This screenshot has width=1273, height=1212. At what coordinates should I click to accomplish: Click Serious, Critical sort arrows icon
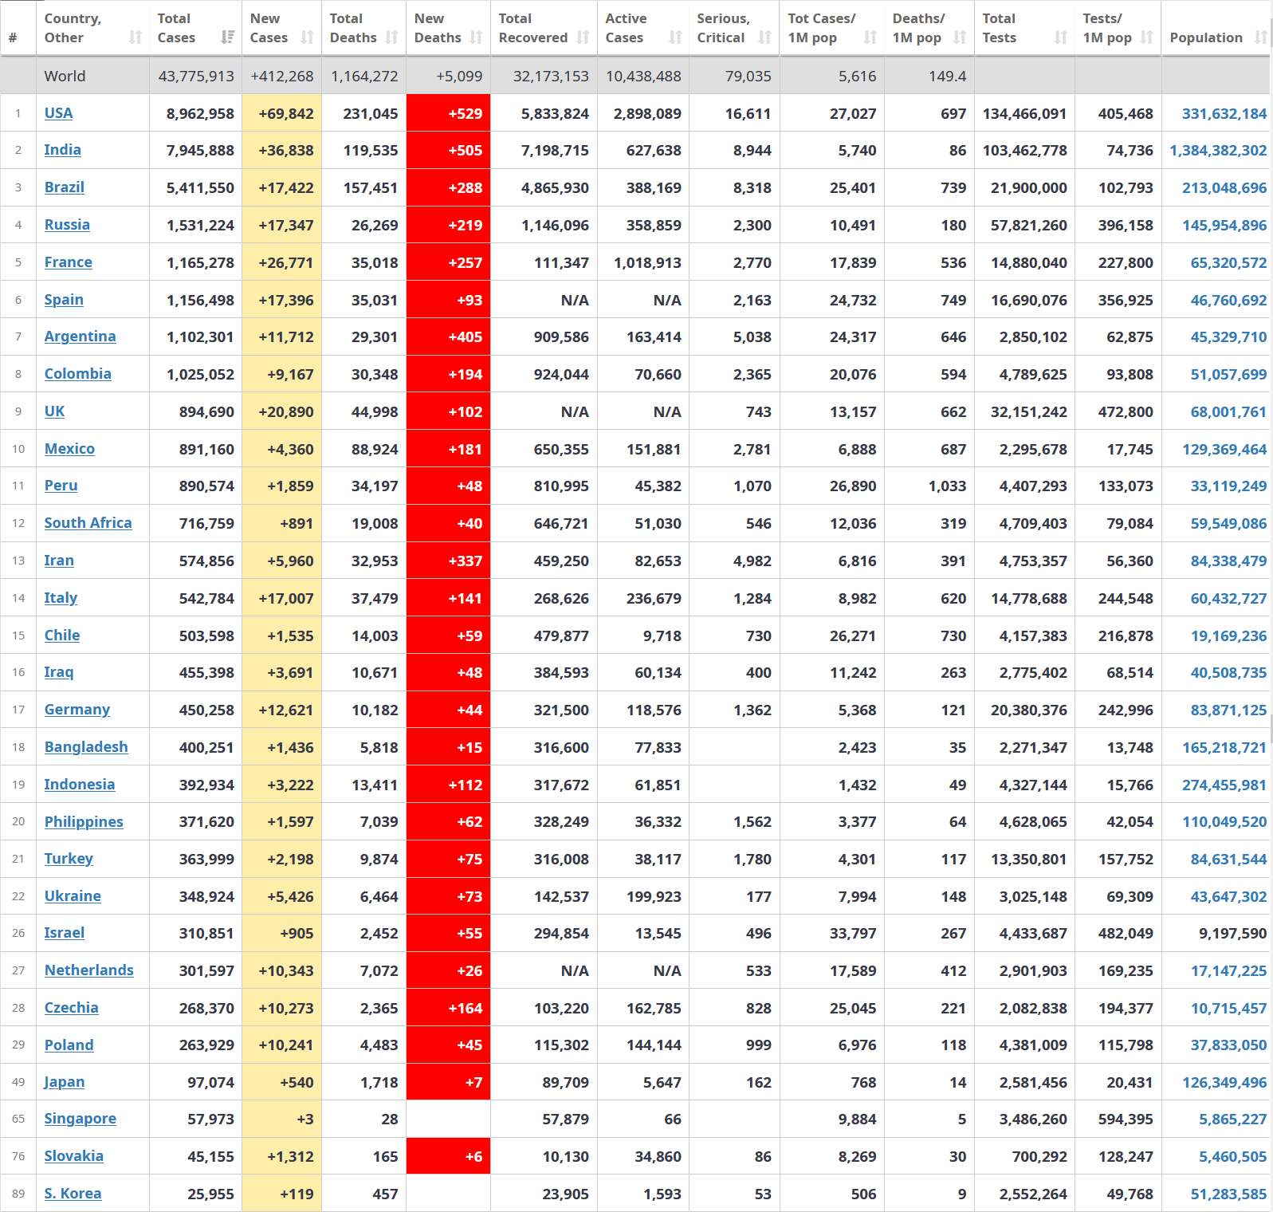tap(765, 37)
